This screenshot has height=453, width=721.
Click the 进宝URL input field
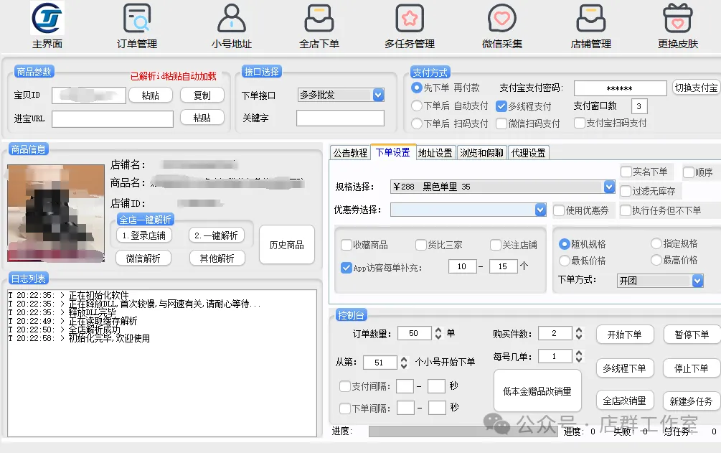click(113, 118)
